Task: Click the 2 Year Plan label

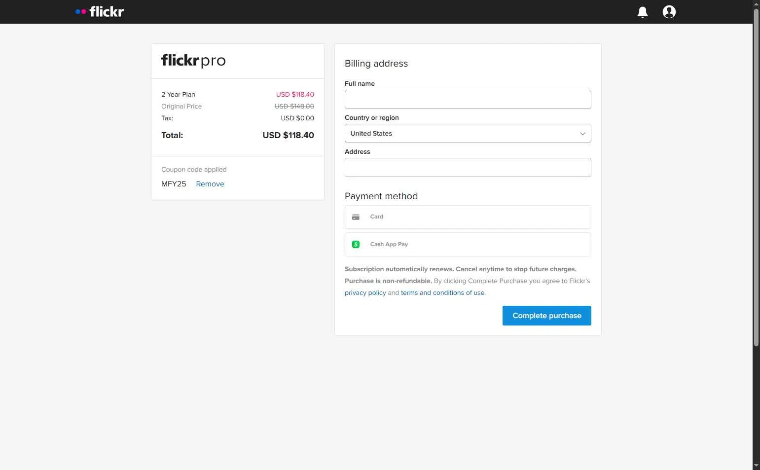Action: 178,94
